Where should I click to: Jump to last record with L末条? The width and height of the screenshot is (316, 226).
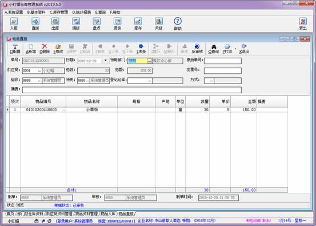[141, 49]
